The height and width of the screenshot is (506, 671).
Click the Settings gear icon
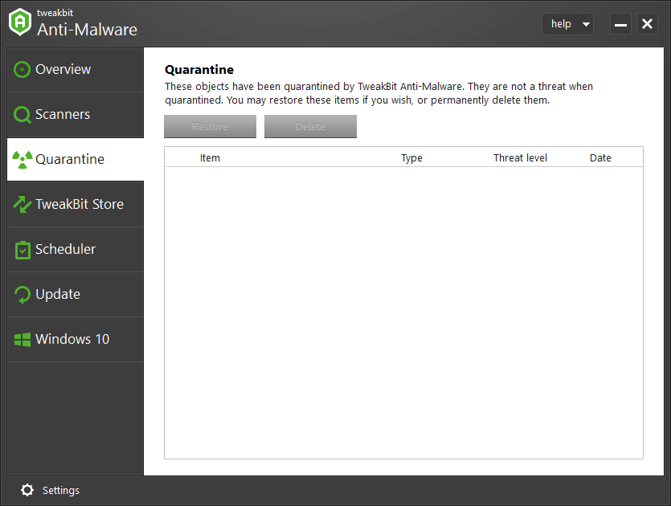pyautogui.click(x=27, y=490)
